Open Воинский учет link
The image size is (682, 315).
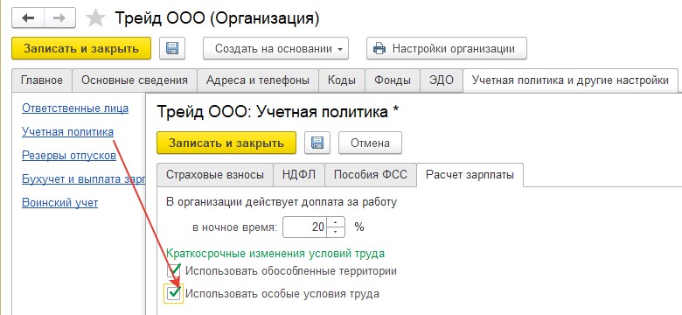click(60, 203)
